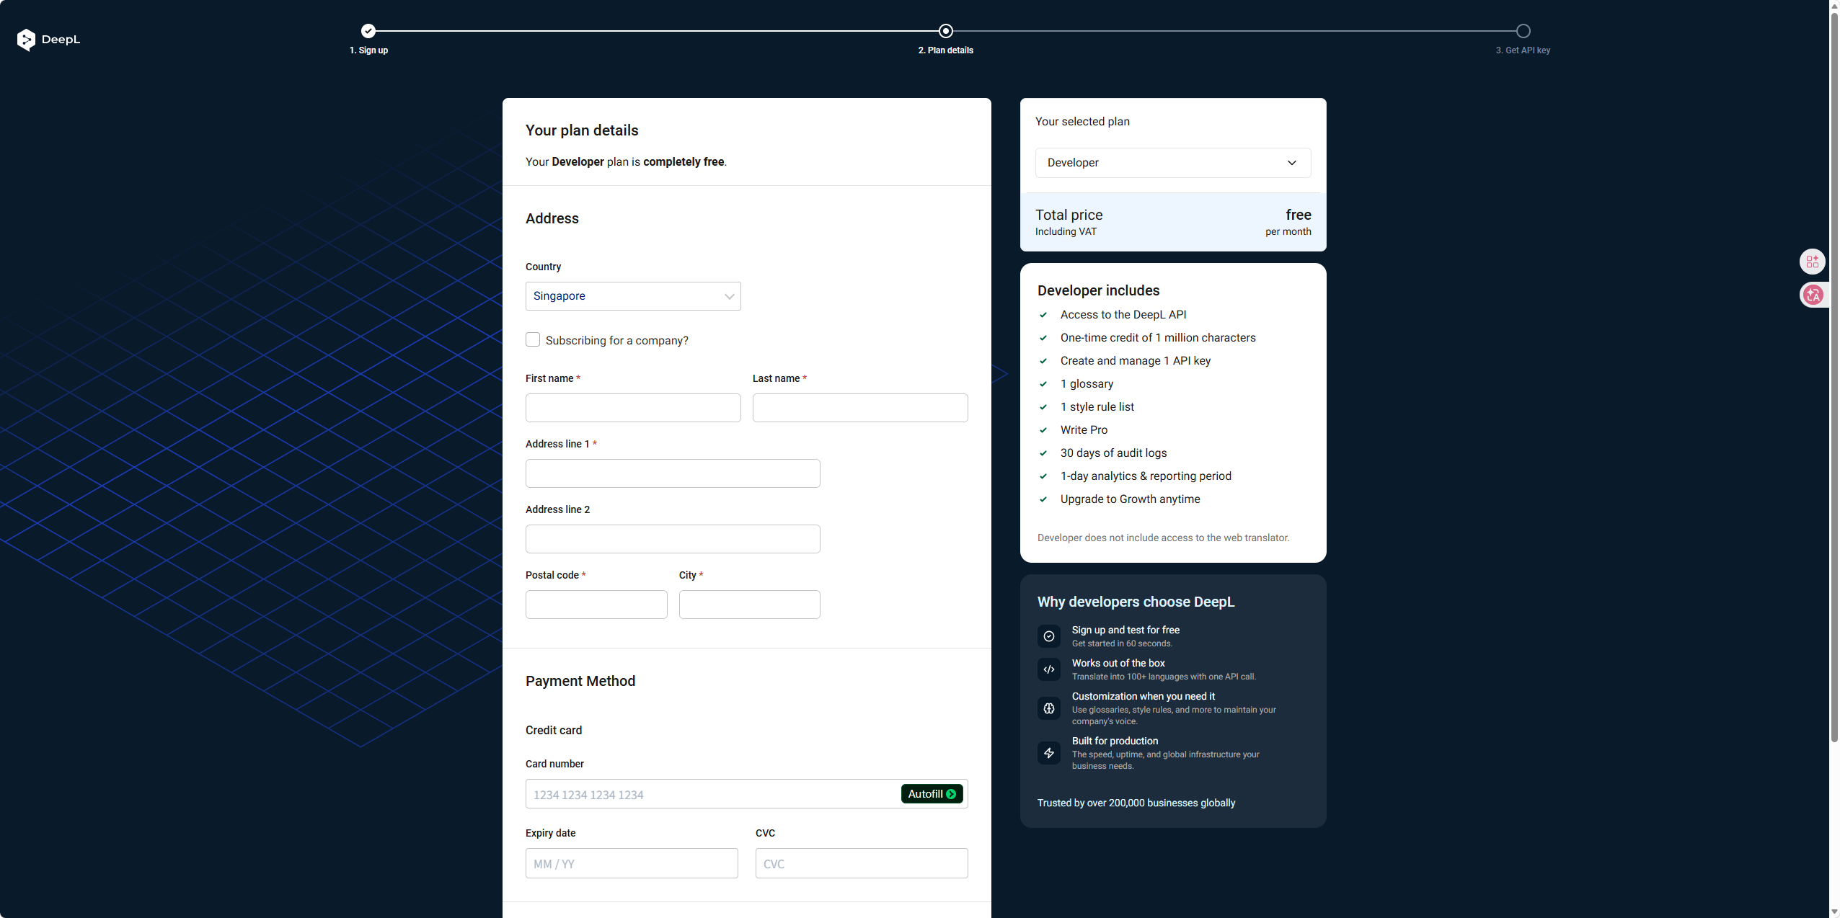The height and width of the screenshot is (918, 1840).
Task: Select the City input box
Action: click(750, 605)
